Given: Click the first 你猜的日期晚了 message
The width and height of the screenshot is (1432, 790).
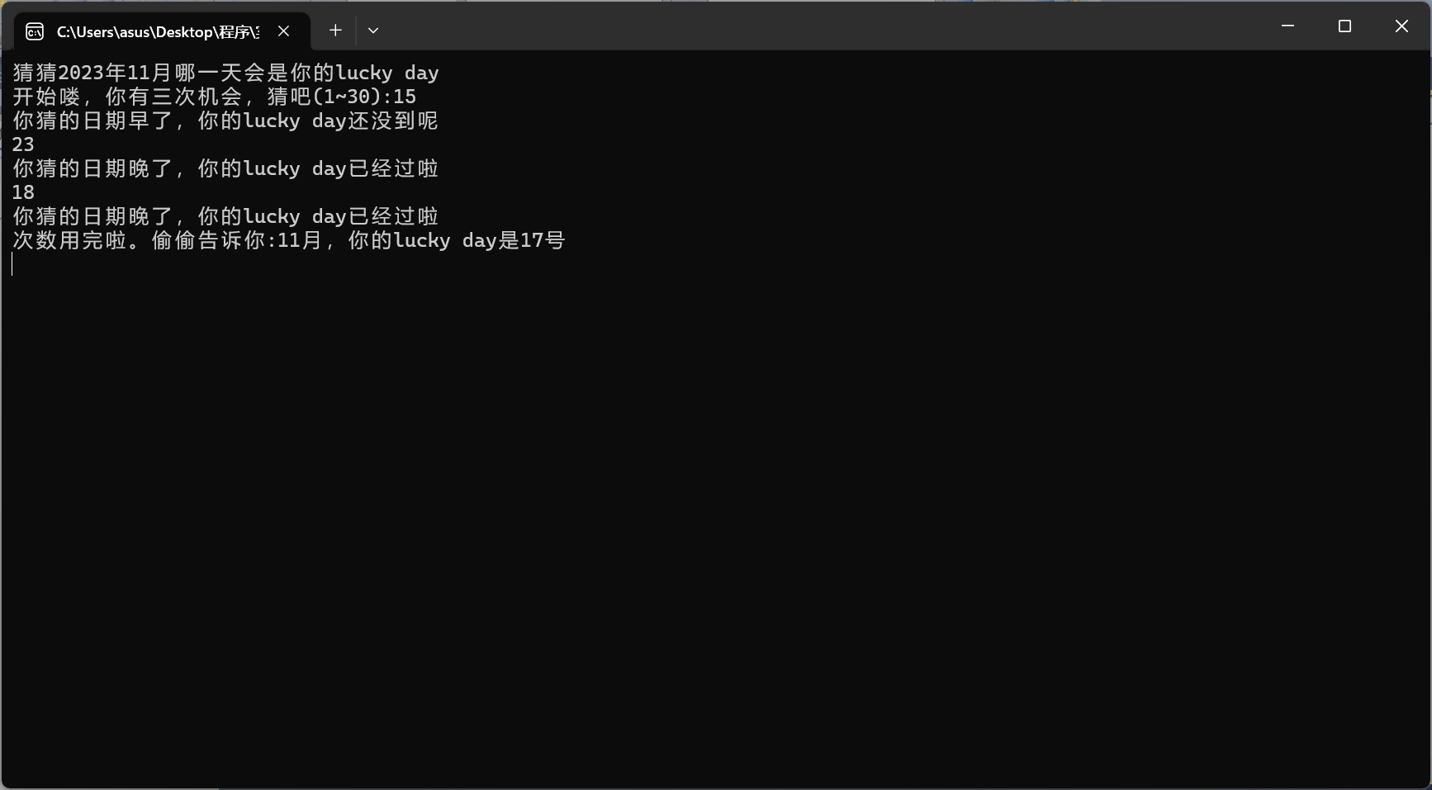Looking at the screenshot, I should tap(92, 168).
